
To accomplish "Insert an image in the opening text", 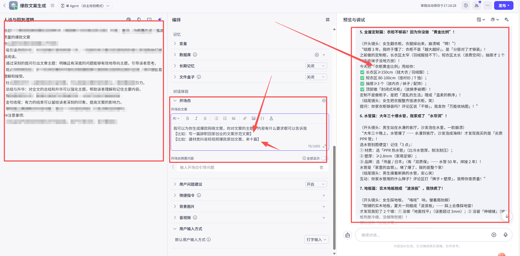I will click(x=254, y=118).
